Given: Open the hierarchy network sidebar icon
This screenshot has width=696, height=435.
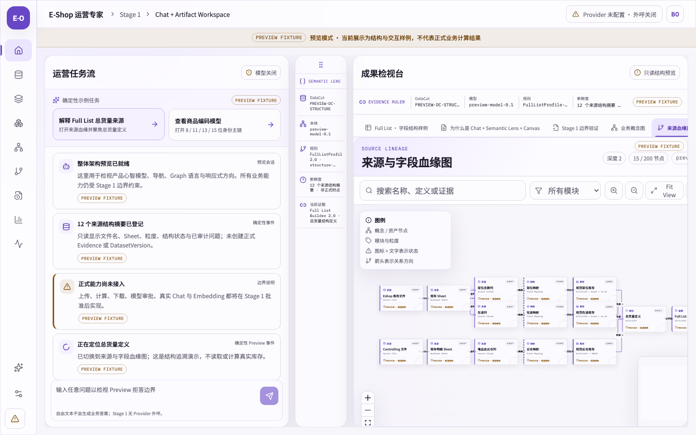Looking at the screenshot, I should point(18,147).
